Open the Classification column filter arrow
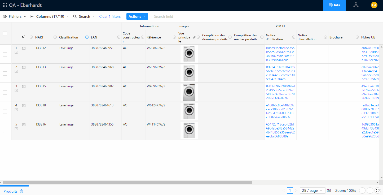Image resolution: width=383 pixels, height=195 pixels. tap(87, 37)
